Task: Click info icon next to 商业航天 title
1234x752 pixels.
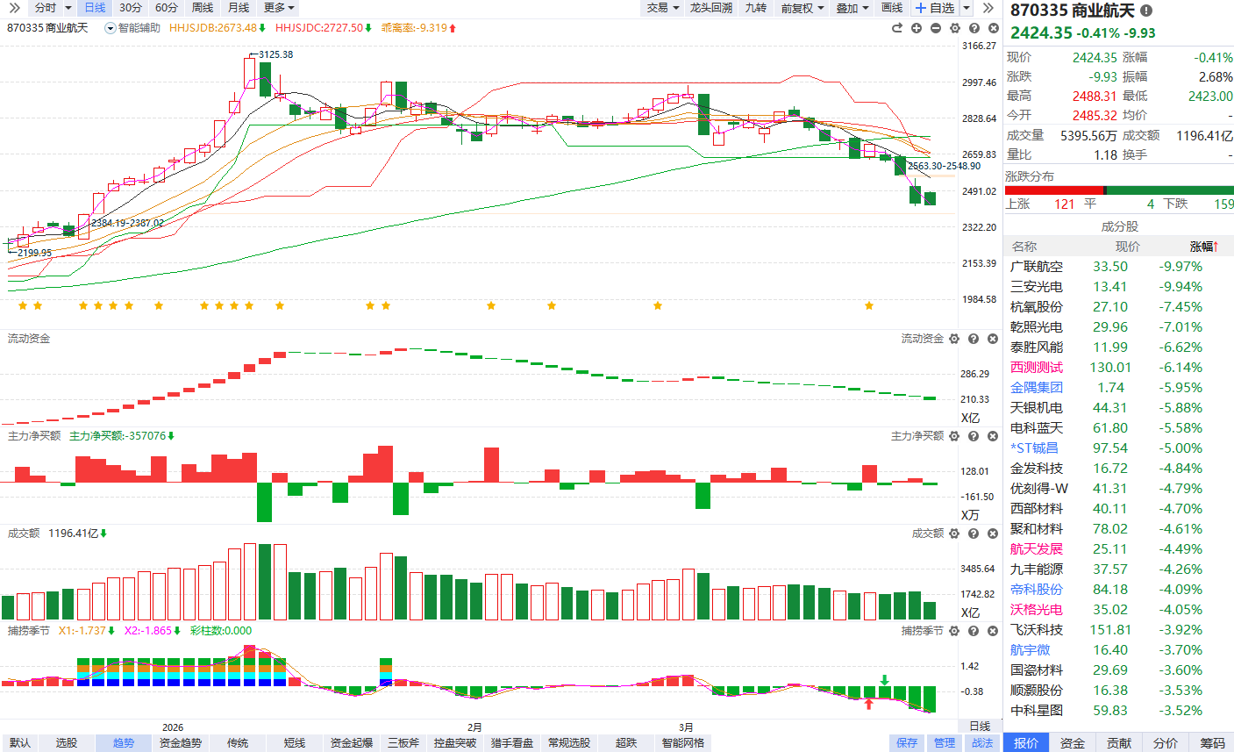Action: [x=1146, y=11]
